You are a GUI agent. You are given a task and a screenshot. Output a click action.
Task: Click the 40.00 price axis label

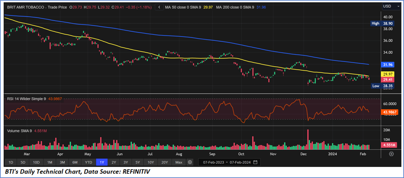pyautogui.click(x=388, y=17)
